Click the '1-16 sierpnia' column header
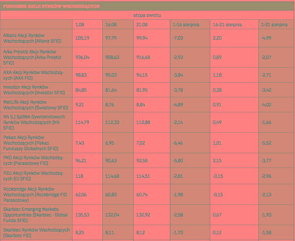Image resolution: width=295 pixels, height=241 pixels. [186, 25]
